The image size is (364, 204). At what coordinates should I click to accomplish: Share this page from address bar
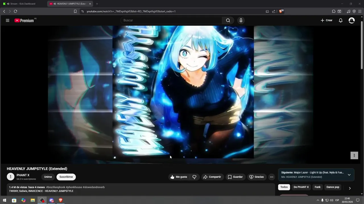274,11
